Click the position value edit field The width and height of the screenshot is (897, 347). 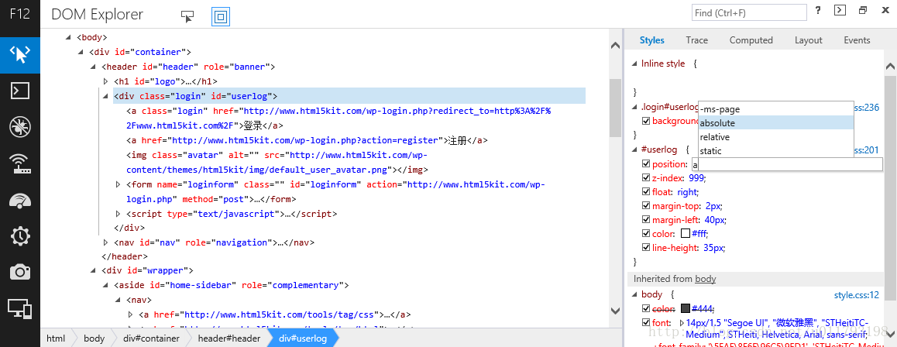pyautogui.click(x=787, y=165)
